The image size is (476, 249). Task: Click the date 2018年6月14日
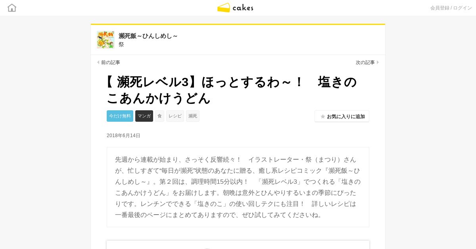[x=123, y=136]
